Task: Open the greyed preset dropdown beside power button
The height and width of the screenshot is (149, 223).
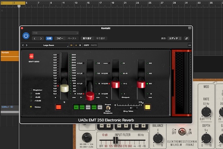Action: click(55, 33)
